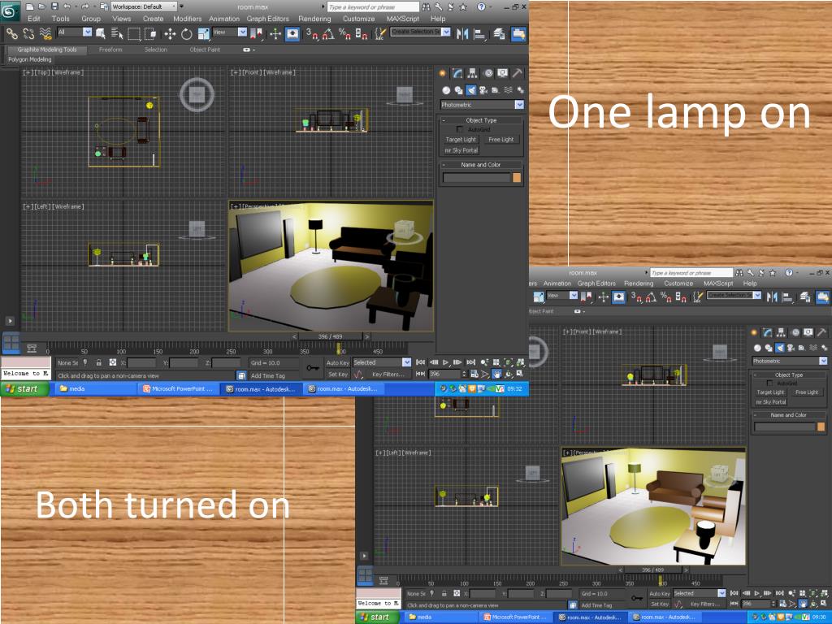Screen dimensions: 832x624
Task: Open Rendering menu in upper window
Action: point(314,19)
